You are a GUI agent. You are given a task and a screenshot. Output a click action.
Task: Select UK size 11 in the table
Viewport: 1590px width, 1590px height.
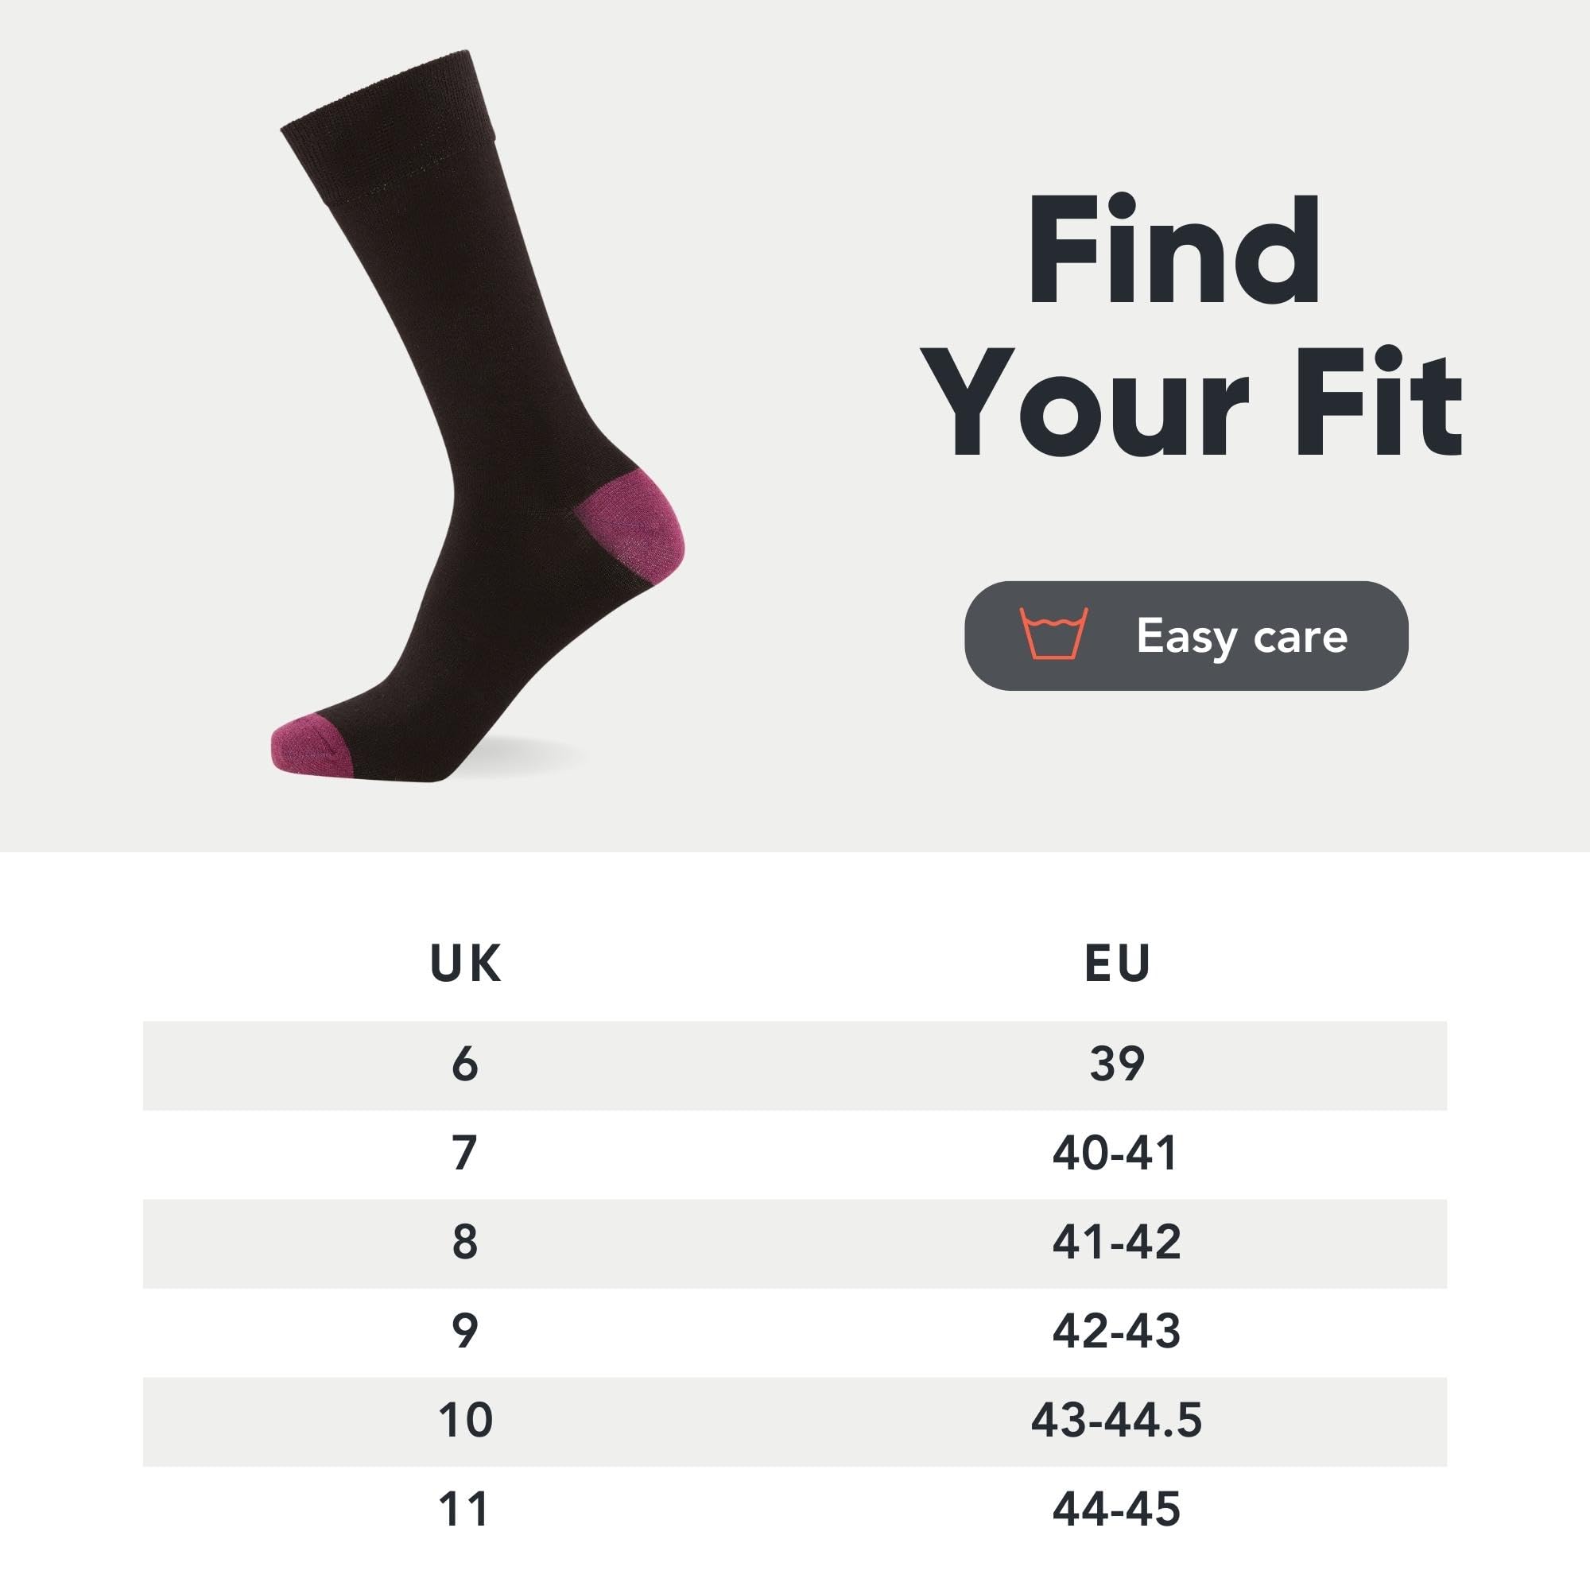(465, 1509)
